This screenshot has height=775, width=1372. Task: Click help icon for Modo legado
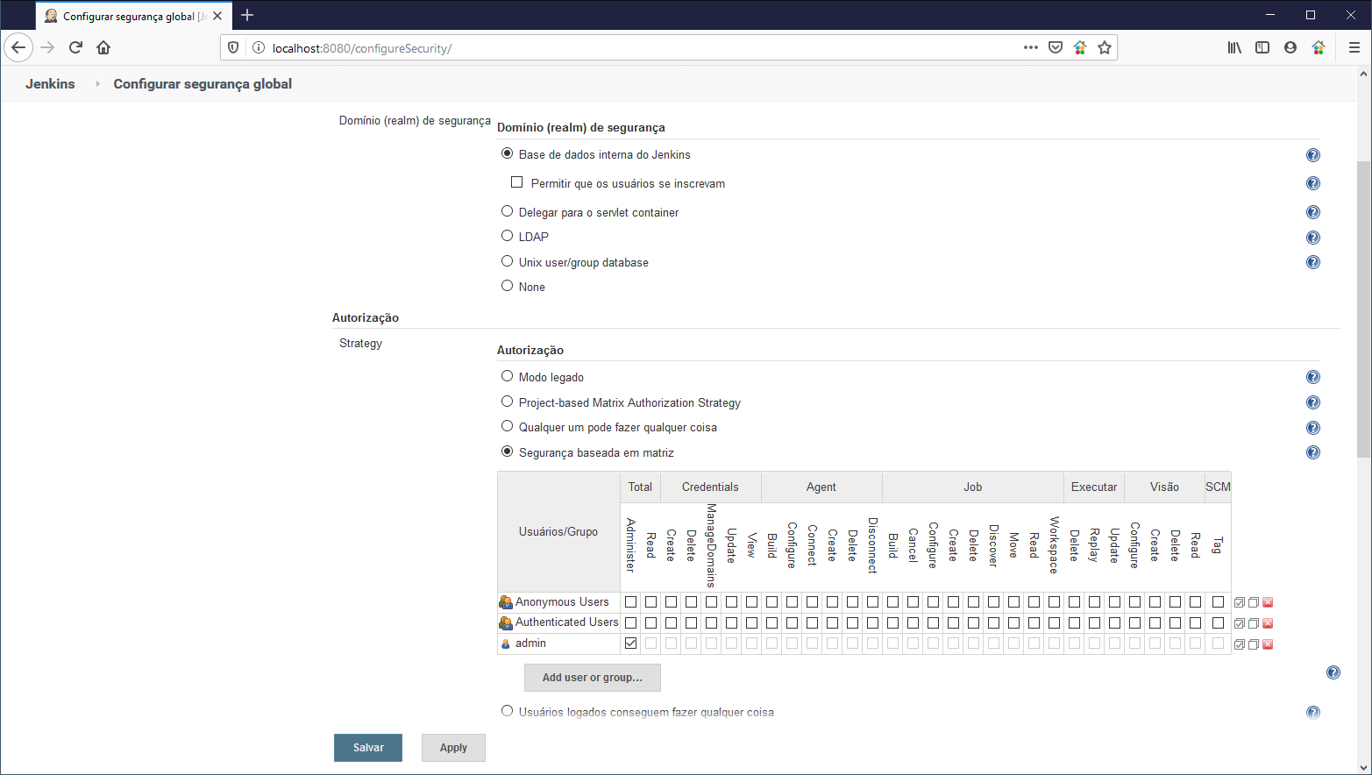pyautogui.click(x=1312, y=377)
